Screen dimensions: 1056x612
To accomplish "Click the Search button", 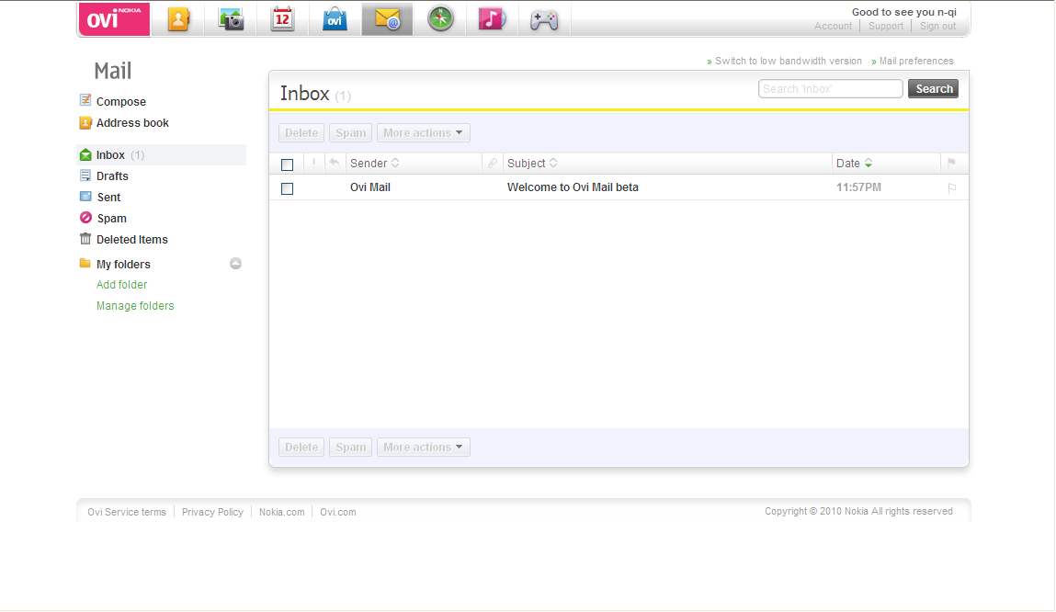I will [934, 89].
